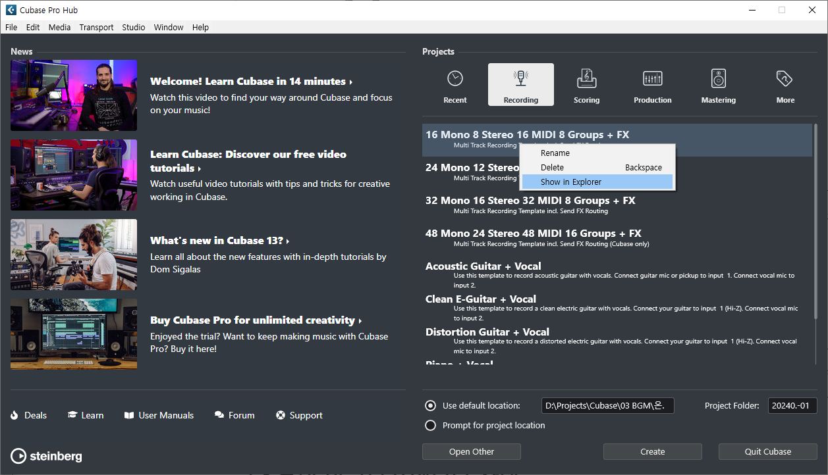
Task: Open Buy Cubase Pro for unlimited creativity link
Action: click(x=256, y=320)
